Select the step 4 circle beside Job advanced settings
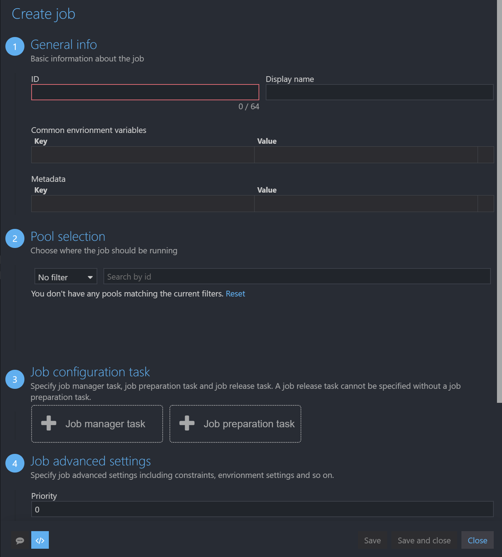This screenshot has width=502, height=557. point(15,463)
